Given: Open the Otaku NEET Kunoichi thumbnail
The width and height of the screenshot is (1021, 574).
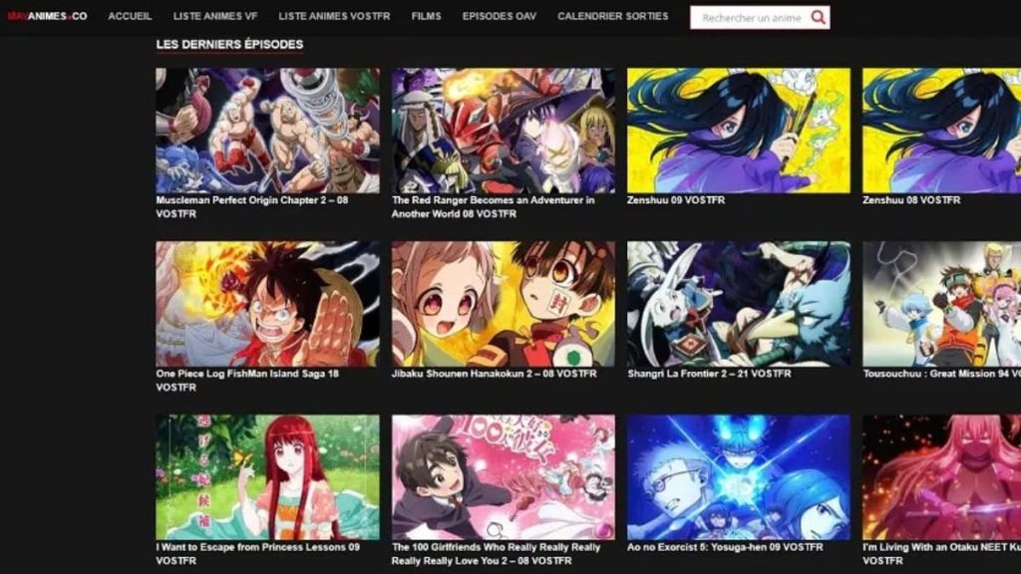Looking at the screenshot, I should coord(941,477).
